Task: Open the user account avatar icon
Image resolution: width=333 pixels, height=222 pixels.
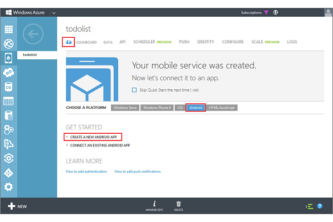Action: pyautogui.click(x=329, y=12)
